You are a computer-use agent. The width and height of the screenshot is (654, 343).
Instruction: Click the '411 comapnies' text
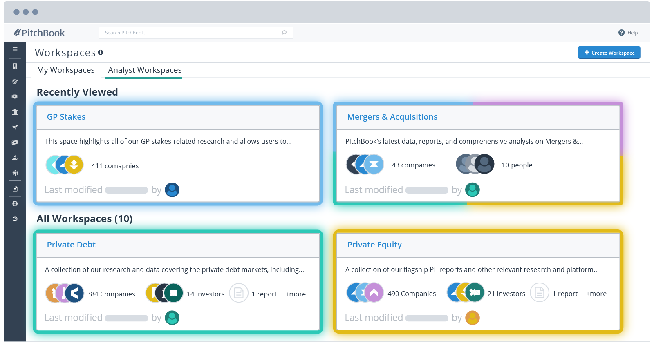[x=115, y=166]
